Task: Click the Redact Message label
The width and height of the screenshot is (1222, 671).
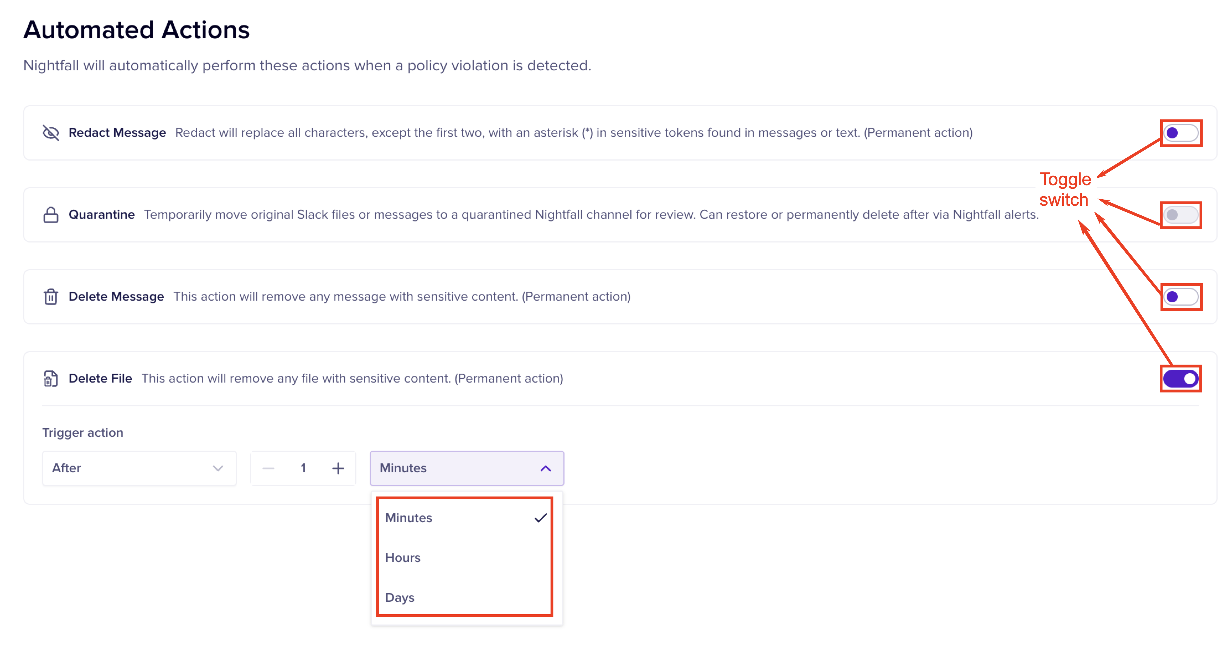Action: pyautogui.click(x=117, y=133)
